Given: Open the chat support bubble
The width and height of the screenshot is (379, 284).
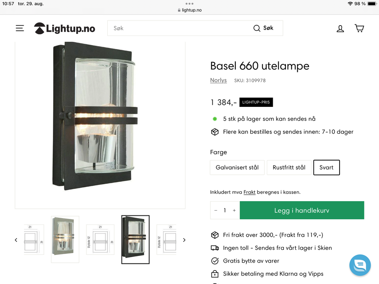Looking at the screenshot, I should pyautogui.click(x=360, y=265).
